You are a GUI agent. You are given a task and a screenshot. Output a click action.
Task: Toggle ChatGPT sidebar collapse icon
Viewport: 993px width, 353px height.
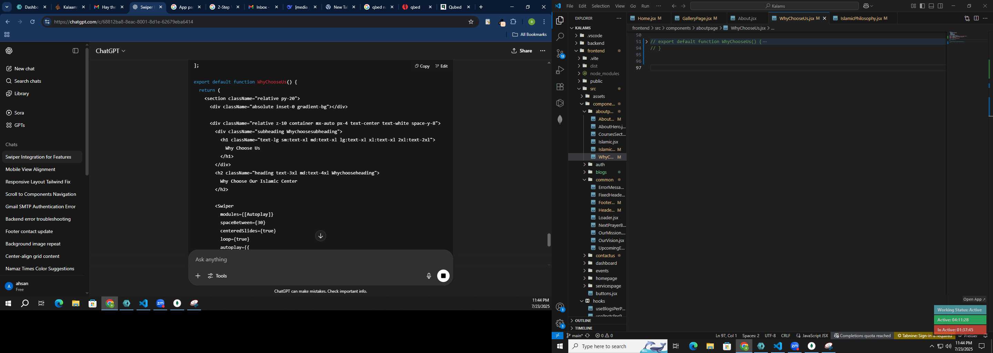tap(76, 51)
